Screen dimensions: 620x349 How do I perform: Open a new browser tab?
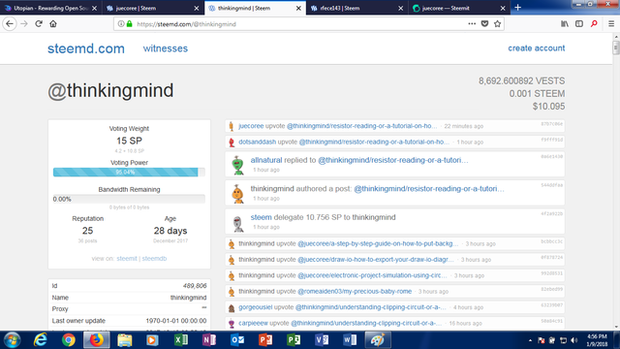[517, 8]
